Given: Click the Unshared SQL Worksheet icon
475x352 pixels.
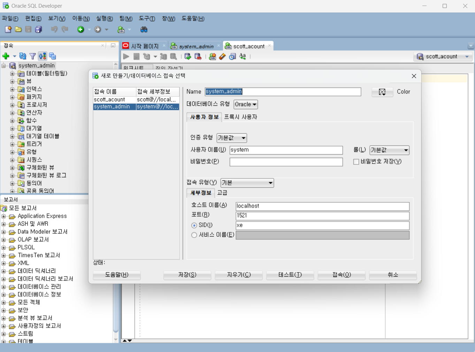Looking at the screenshot, I should (213, 57).
